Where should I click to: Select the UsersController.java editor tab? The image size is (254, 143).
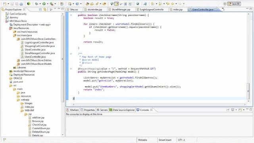click(x=203, y=10)
